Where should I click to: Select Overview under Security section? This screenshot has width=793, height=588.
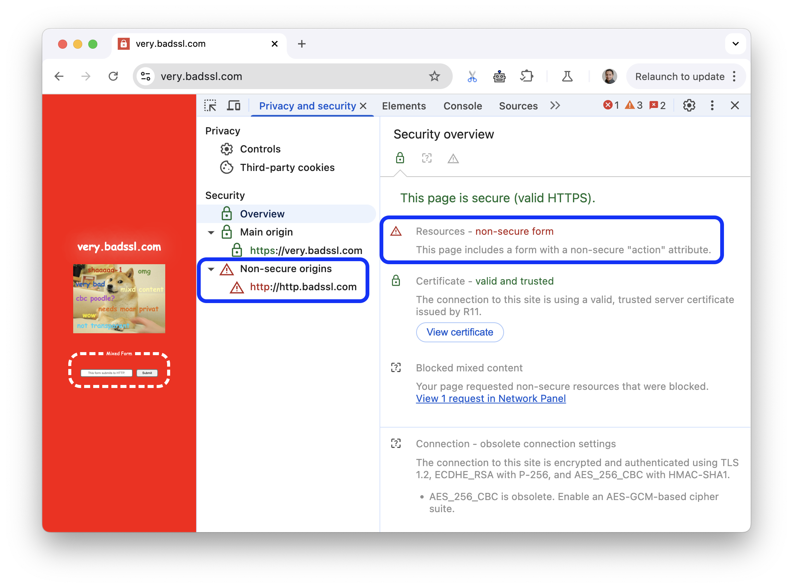click(x=262, y=213)
